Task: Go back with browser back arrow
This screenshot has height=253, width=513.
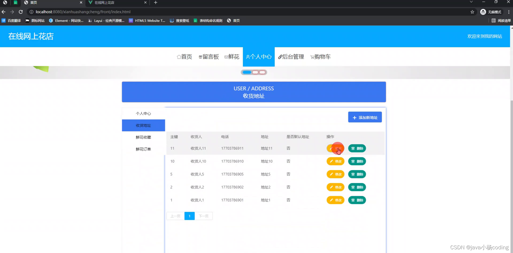Action: [x=3, y=12]
